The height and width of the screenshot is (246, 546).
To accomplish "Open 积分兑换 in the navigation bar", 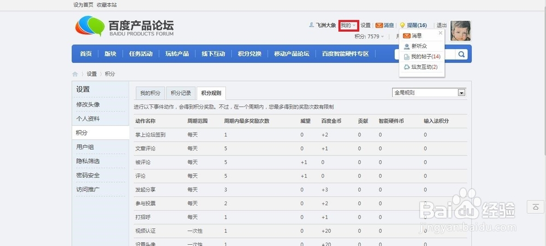I will pos(250,54).
